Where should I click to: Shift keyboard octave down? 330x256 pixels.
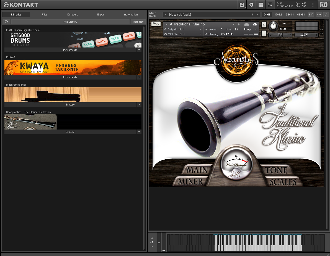[x=152, y=247]
